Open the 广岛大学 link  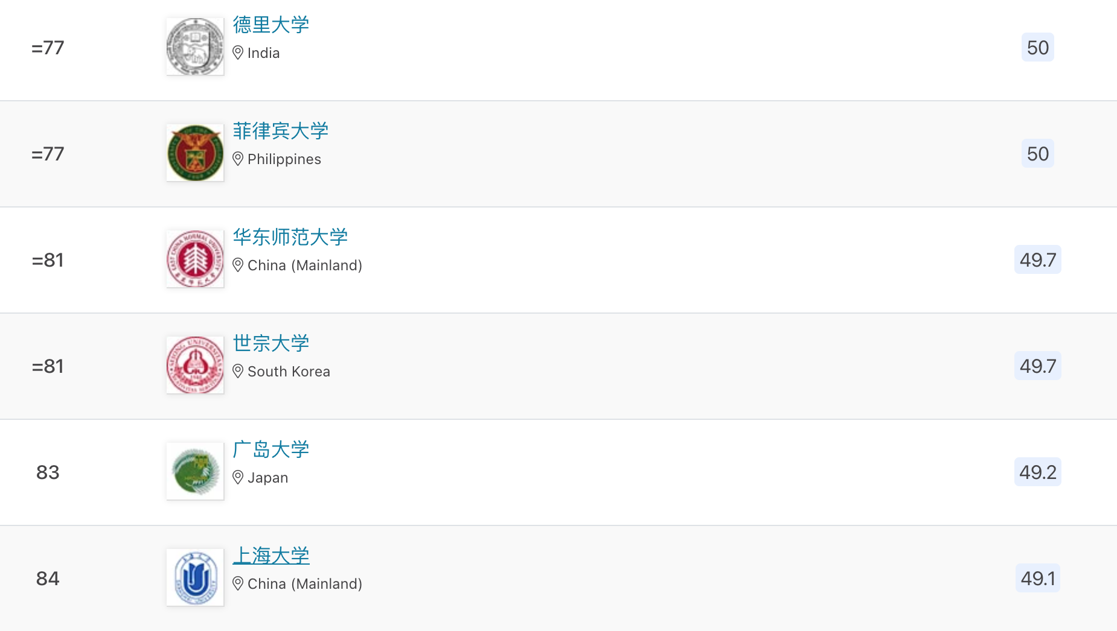pyautogui.click(x=270, y=450)
